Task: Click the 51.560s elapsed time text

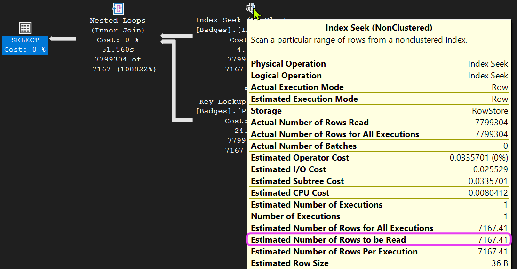Action: pos(118,50)
